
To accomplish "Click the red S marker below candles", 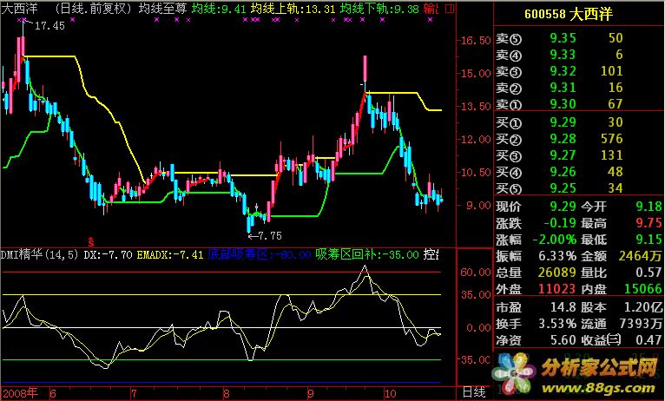I will click(x=91, y=242).
